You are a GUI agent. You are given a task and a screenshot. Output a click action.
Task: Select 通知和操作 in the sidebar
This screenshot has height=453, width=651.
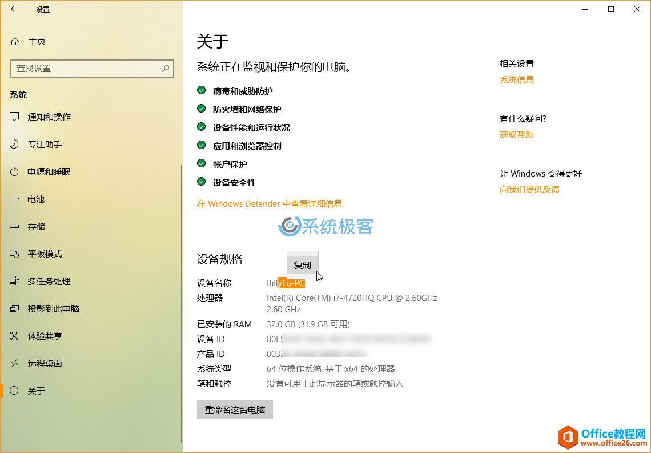91,117
